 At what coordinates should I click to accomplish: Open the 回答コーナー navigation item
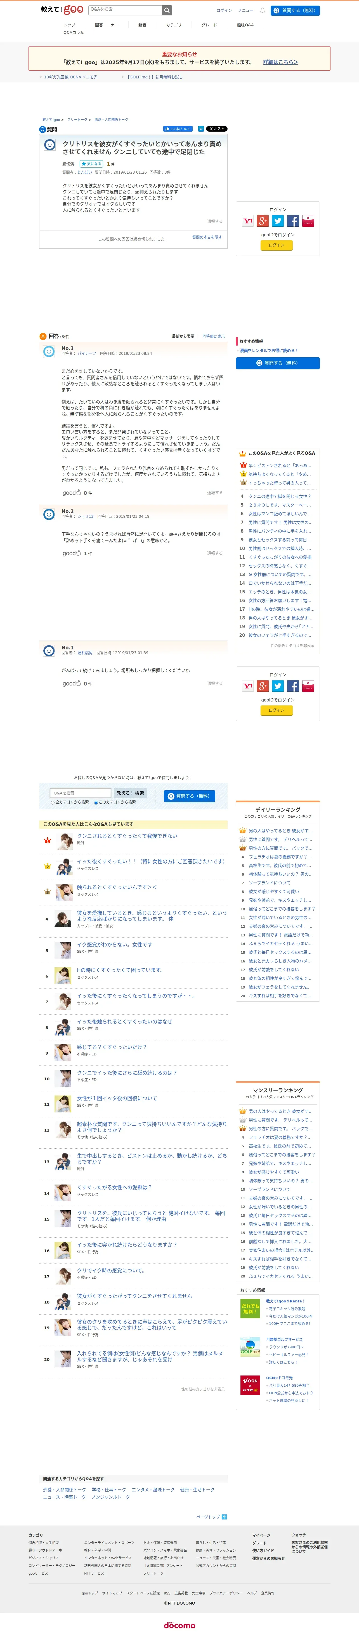pos(107,25)
